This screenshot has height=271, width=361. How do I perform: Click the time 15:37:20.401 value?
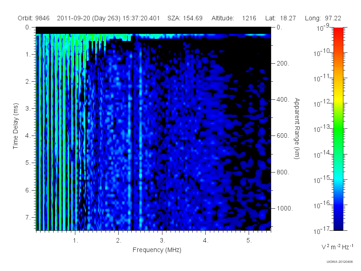141,18
